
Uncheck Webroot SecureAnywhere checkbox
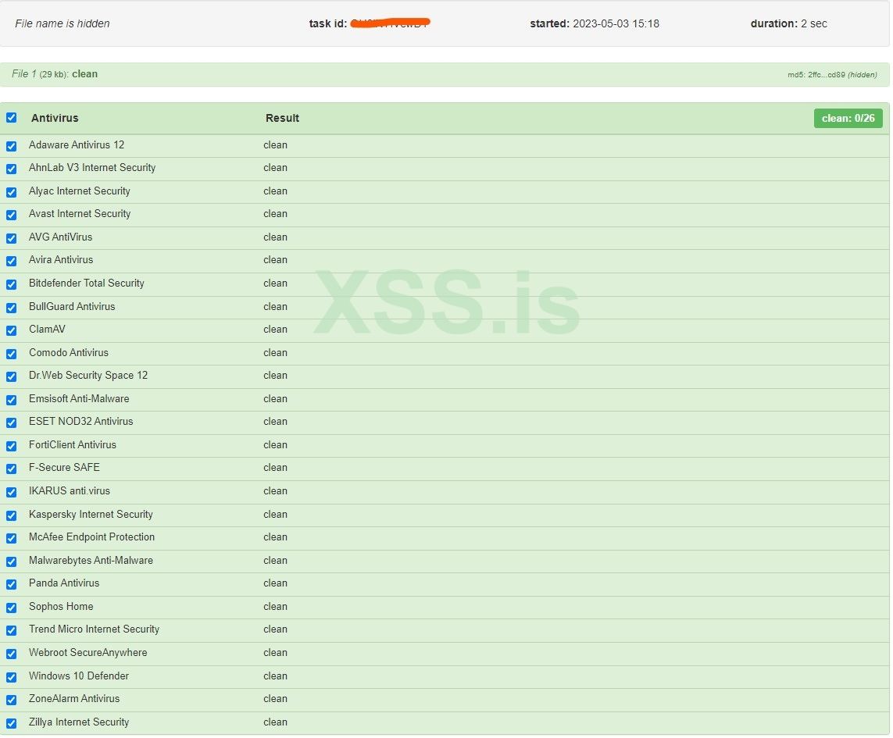click(12, 654)
